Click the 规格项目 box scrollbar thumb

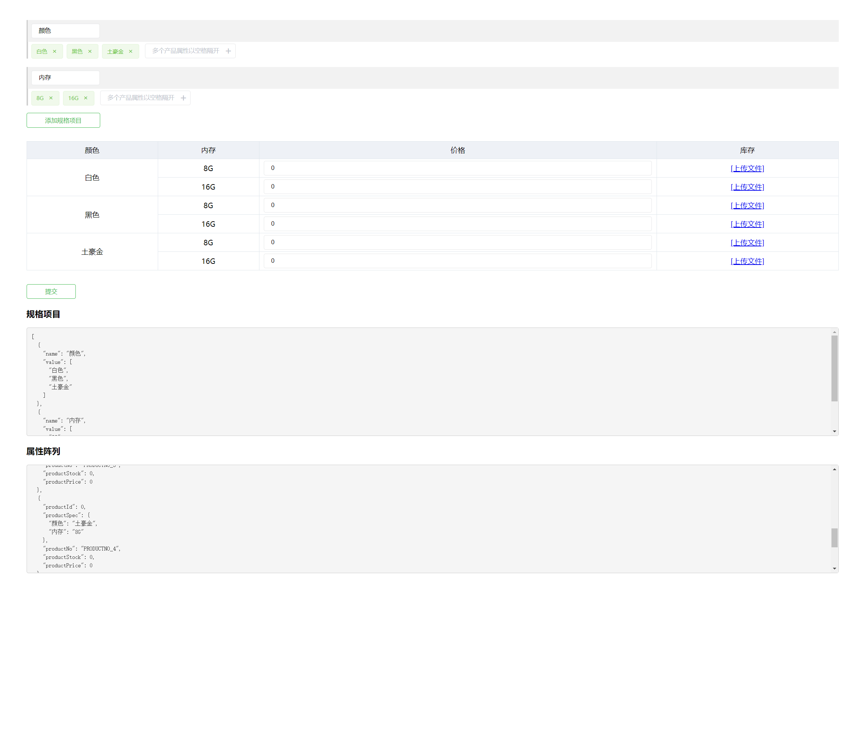[x=834, y=368]
